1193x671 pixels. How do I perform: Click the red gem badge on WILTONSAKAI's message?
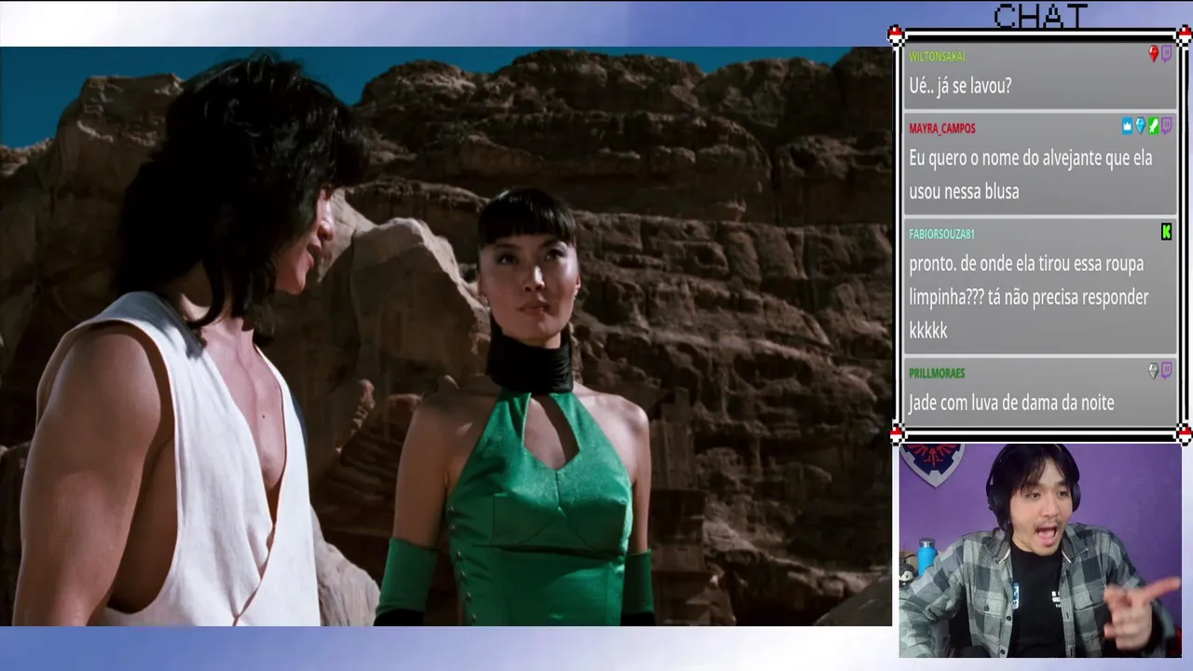tap(1153, 54)
